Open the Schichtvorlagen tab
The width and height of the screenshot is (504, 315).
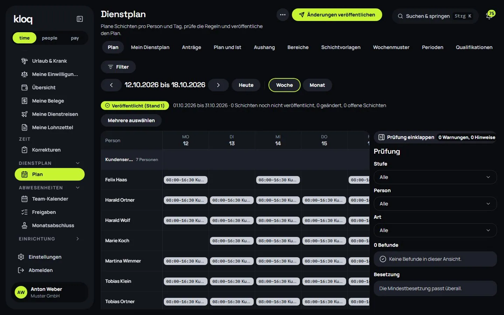pos(341,47)
